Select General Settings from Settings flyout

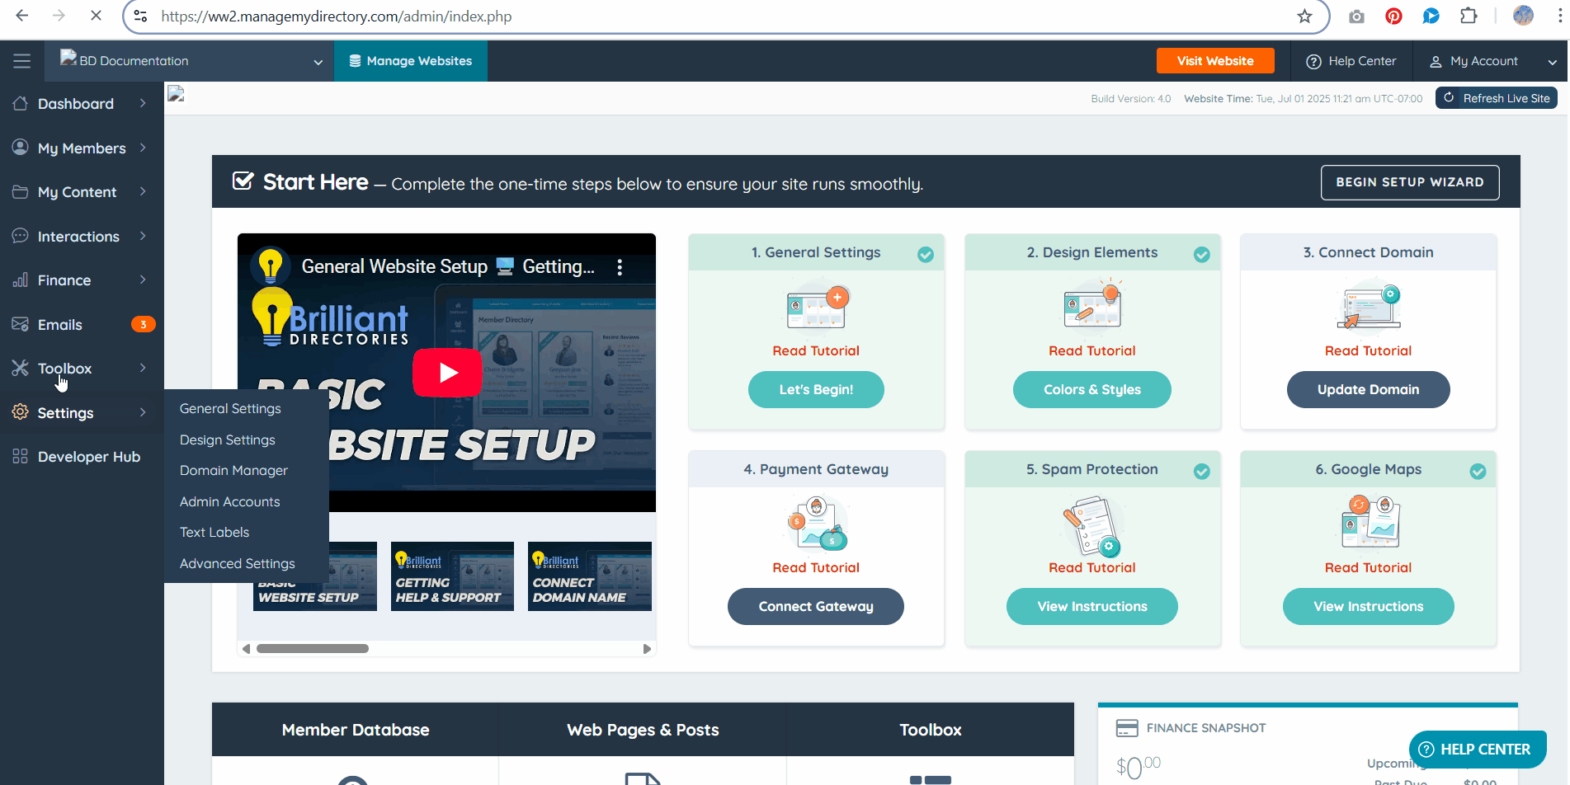pyautogui.click(x=230, y=408)
